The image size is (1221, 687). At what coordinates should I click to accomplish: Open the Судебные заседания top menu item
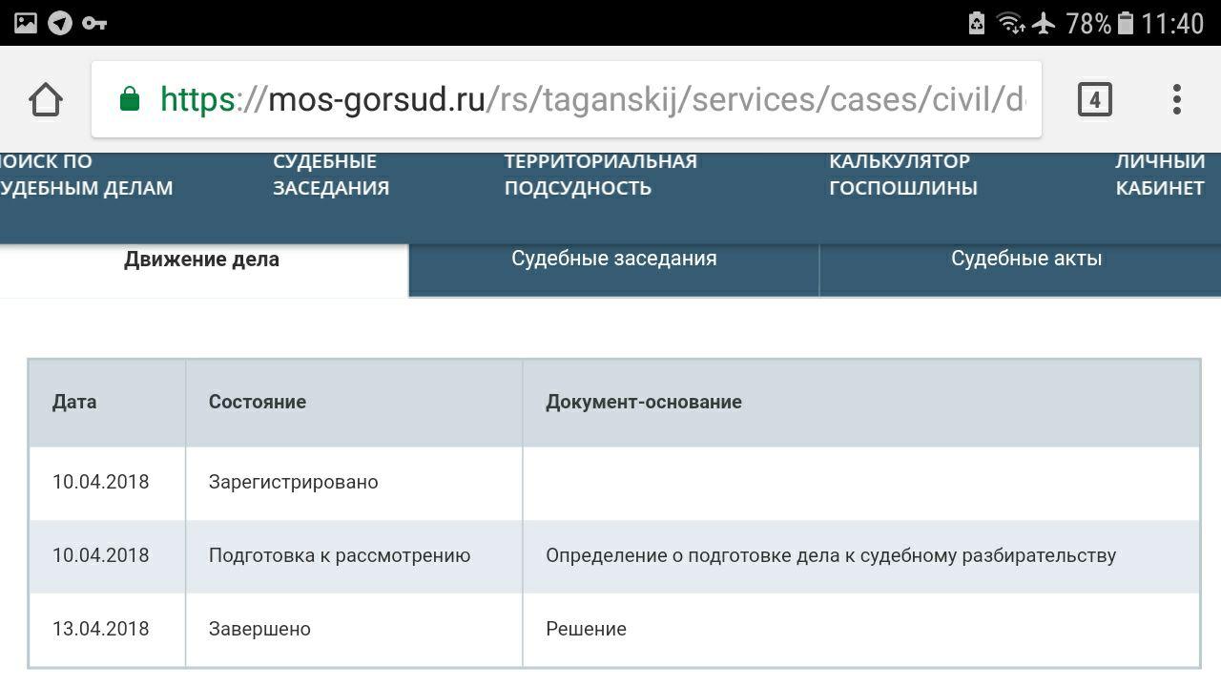(331, 175)
